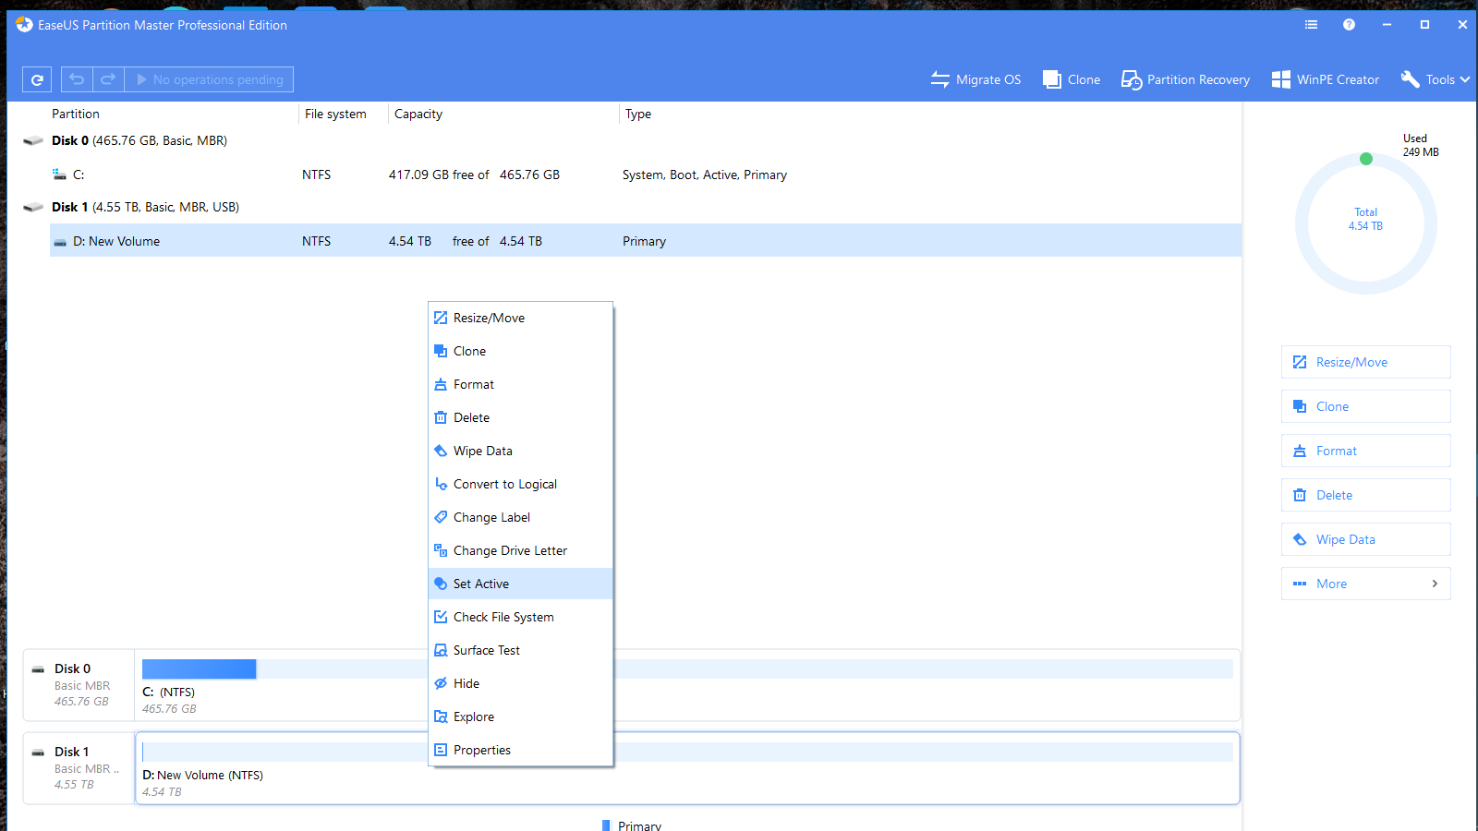
Task: Click the EaseUS app logo icon
Action: [x=24, y=25]
